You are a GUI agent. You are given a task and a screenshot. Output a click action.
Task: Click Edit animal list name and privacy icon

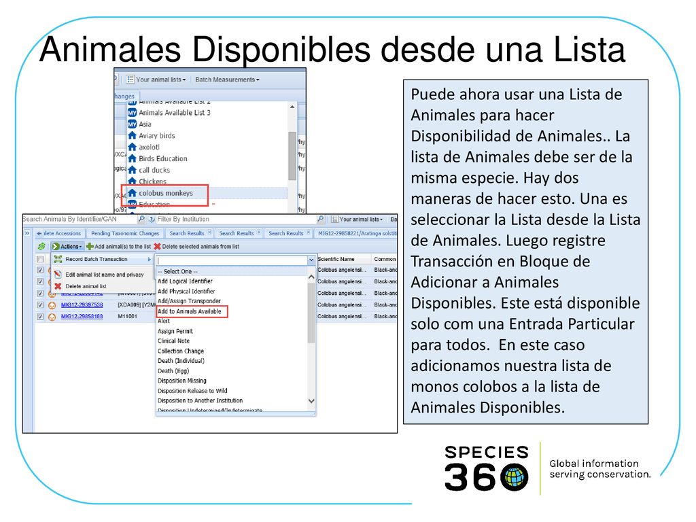58,275
